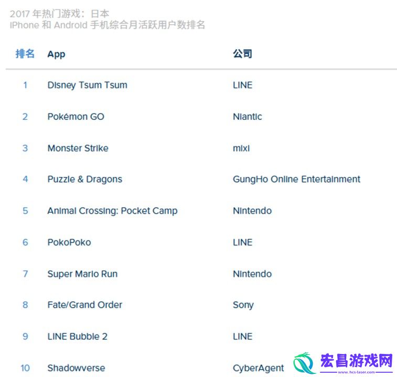
Task: Select the Fate/Grand Order app name
Action: point(85,305)
